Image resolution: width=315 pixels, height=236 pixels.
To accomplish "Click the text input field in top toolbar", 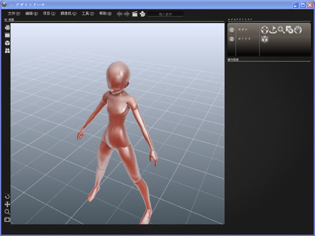I will (x=165, y=14).
